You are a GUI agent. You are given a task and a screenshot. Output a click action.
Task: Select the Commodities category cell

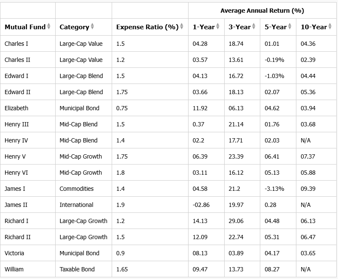coord(76,189)
